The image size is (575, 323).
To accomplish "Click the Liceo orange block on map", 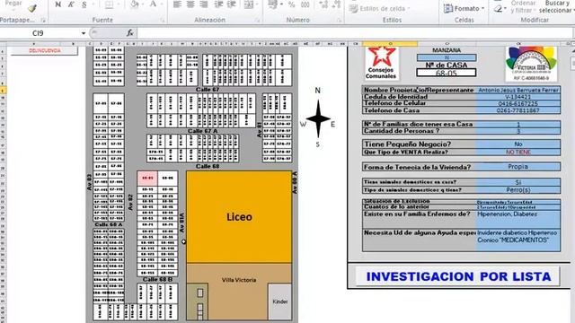I will [x=239, y=217].
